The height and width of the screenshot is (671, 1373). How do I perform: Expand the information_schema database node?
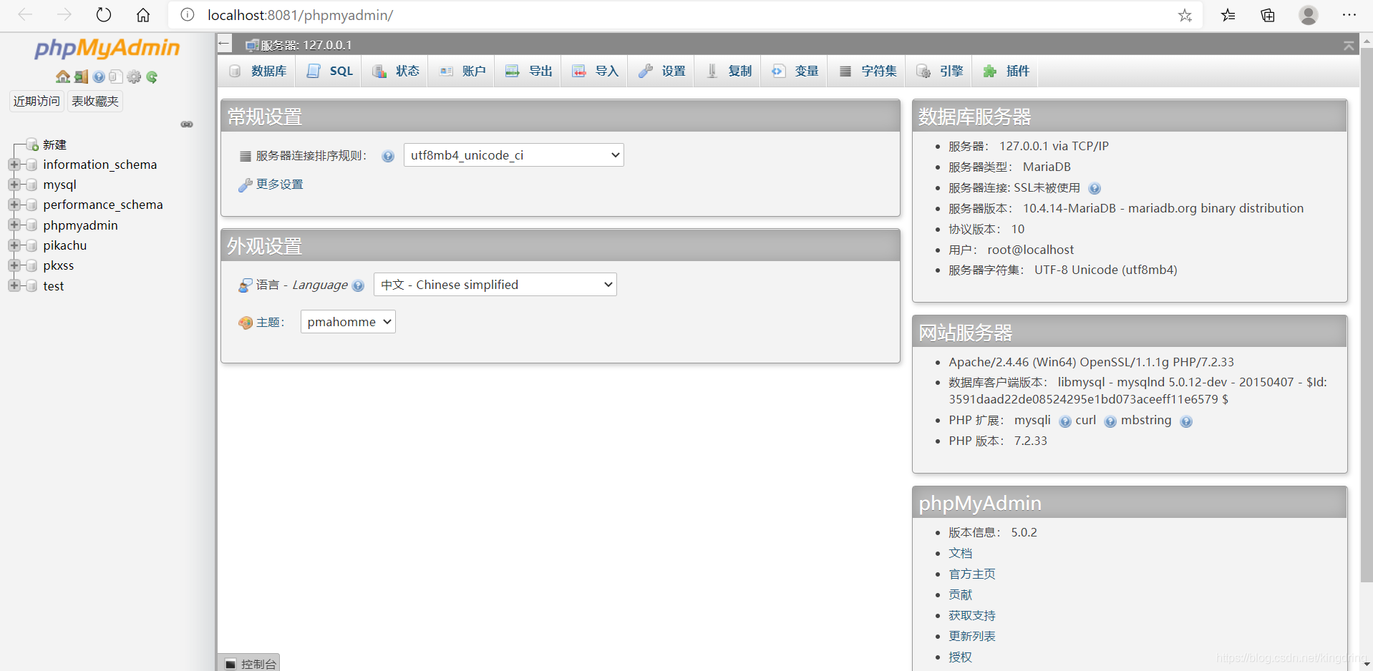(x=14, y=165)
